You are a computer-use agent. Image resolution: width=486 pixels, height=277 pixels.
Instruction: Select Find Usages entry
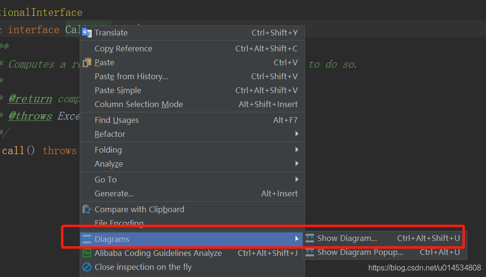point(192,120)
